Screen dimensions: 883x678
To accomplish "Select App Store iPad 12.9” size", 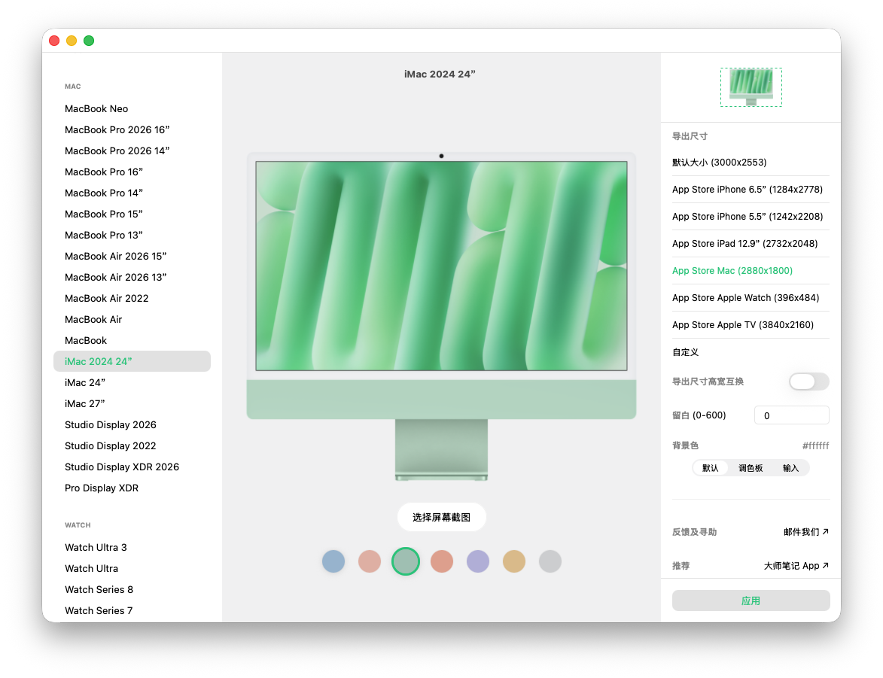I will pyautogui.click(x=751, y=243).
